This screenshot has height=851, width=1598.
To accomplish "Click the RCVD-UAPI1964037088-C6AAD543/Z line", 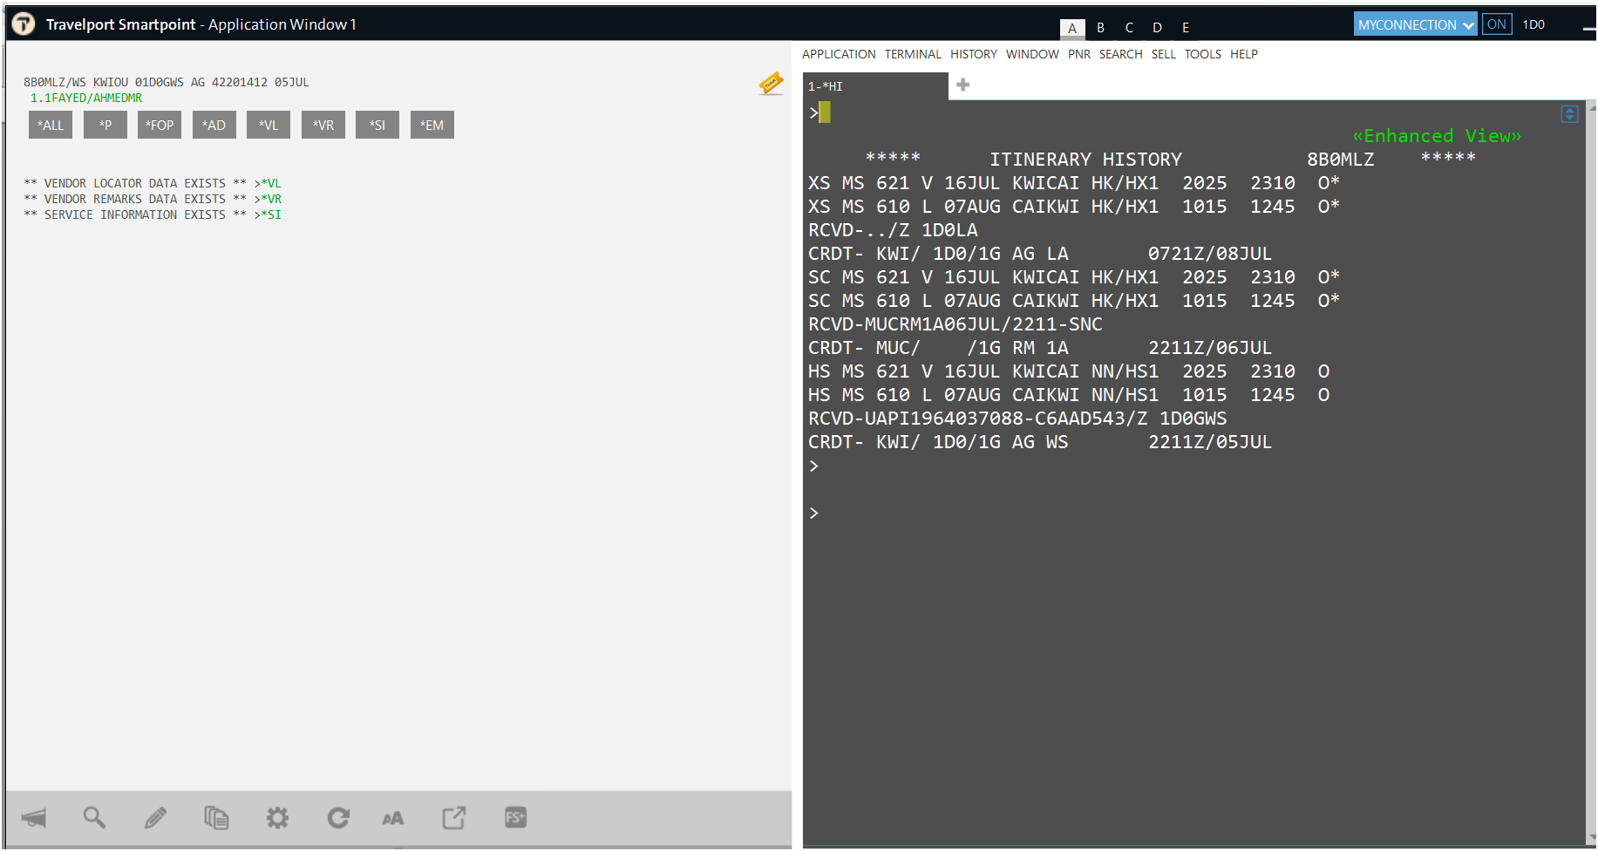I will (1017, 419).
